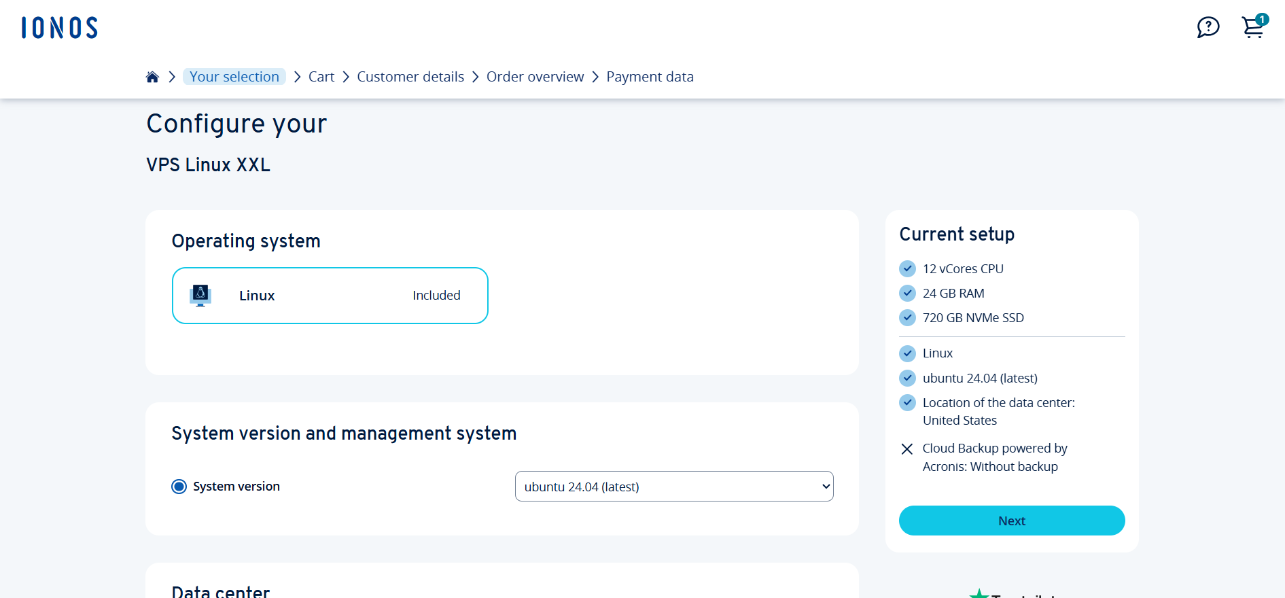The width and height of the screenshot is (1285, 598).
Task: Select the System version radio button
Action: coord(179,487)
